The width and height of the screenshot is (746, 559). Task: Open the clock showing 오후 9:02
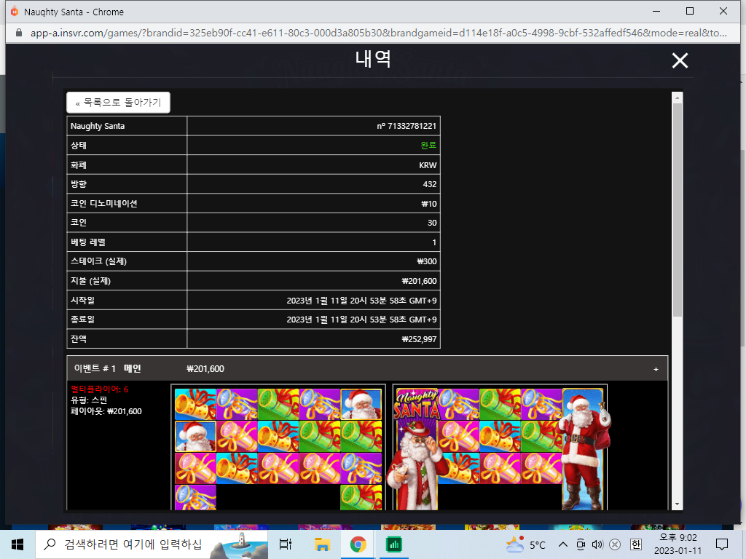[x=678, y=544]
